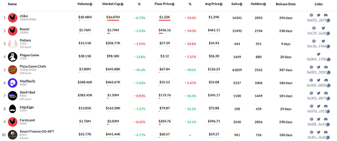Click chikn Market Cap red bar

[x=113, y=20]
